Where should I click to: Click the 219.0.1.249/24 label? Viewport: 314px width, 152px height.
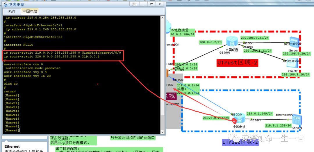pyautogui.click(x=260, y=113)
